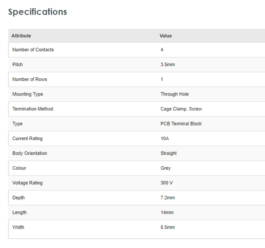Click the 10A current value
The width and height of the screenshot is (265, 248).
165,139
